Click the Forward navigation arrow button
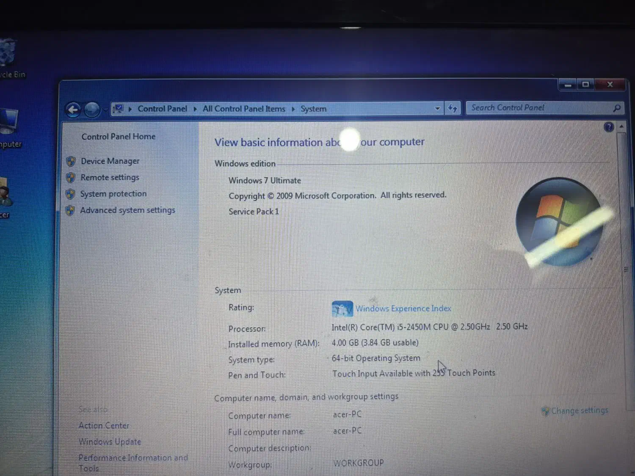635x476 pixels. [92, 110]
